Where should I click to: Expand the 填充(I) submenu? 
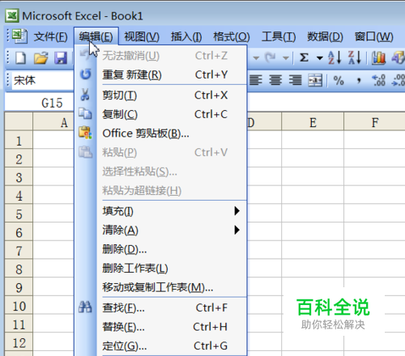coord(161,211)
